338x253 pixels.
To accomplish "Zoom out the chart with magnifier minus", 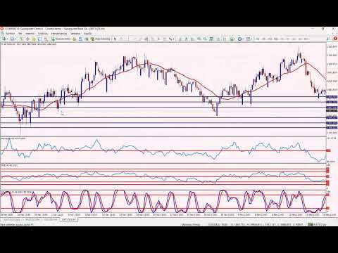I will (x=205, y=39).
